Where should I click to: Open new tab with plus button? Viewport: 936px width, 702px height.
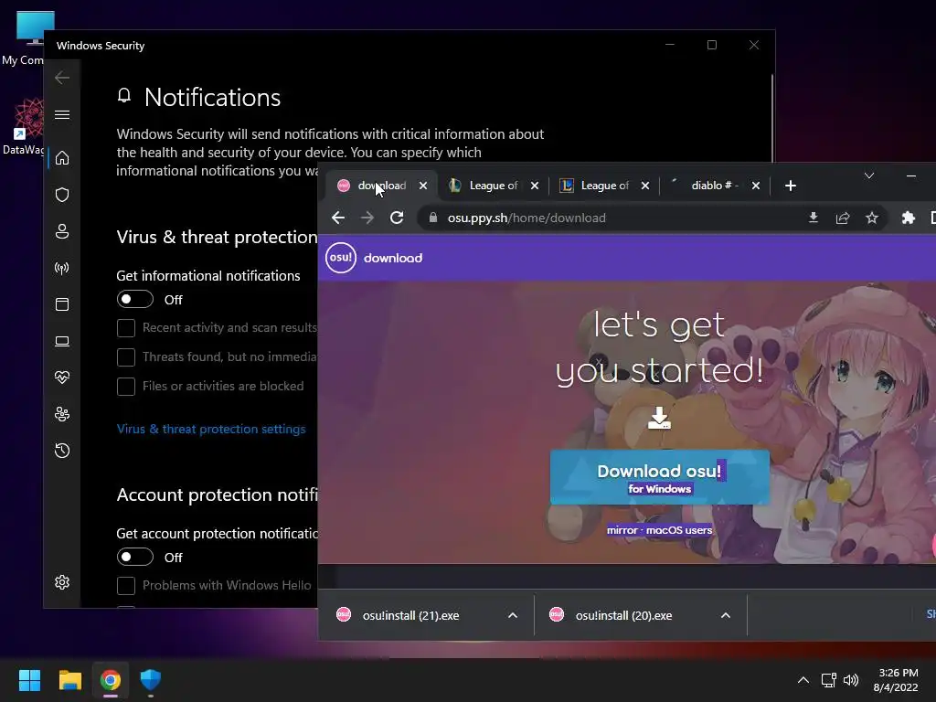[x=791, y=186]
